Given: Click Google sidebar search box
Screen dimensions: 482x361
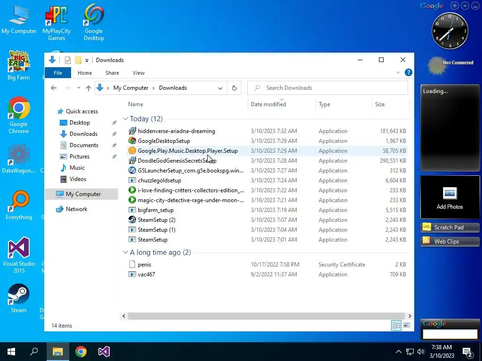Looking at the screenshot, I should (x=450, y=334).
